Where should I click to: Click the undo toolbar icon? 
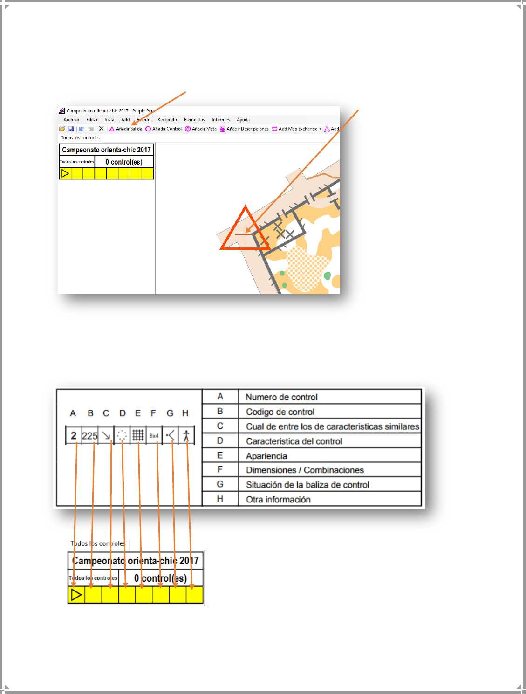click(x=82, y=129)
